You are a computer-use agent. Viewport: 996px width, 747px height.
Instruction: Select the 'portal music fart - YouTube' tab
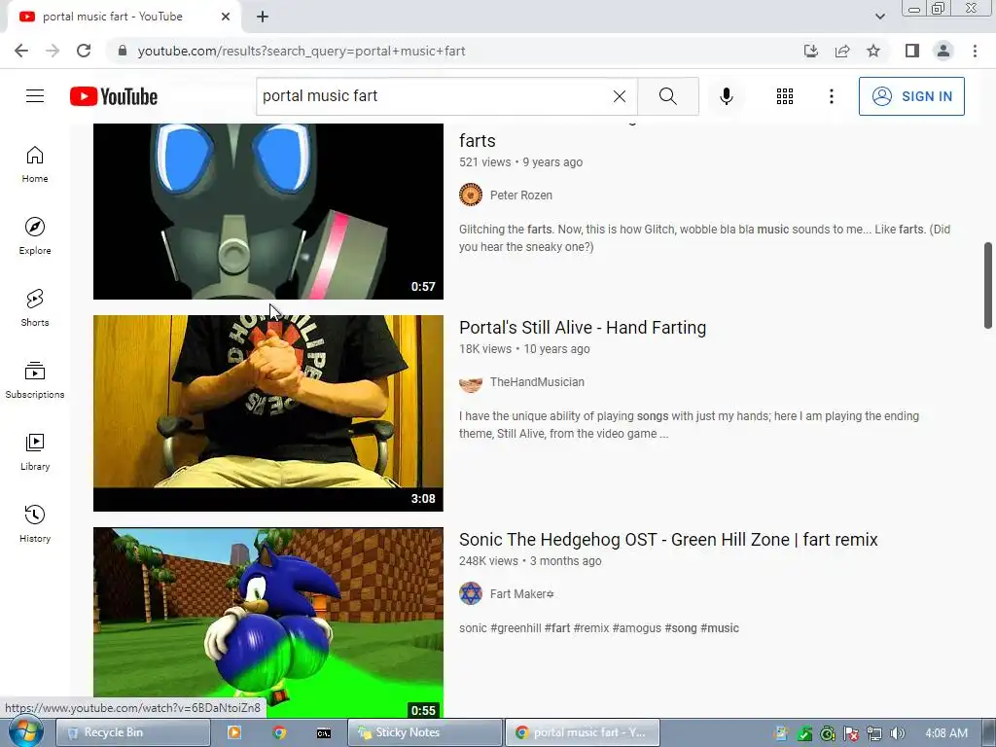coord(124,18)
